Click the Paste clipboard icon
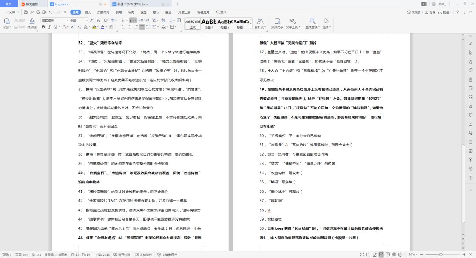 (x=7, y=21)
